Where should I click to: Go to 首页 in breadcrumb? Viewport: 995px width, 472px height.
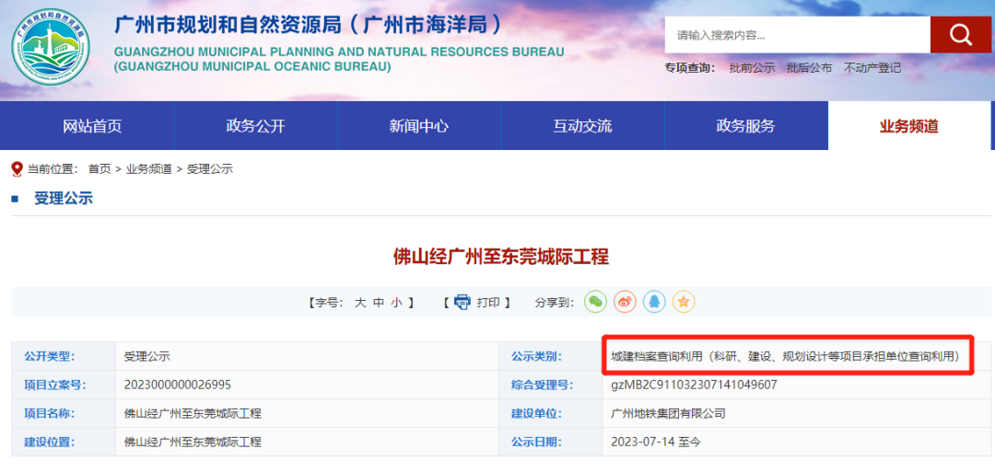click(99, 169)
